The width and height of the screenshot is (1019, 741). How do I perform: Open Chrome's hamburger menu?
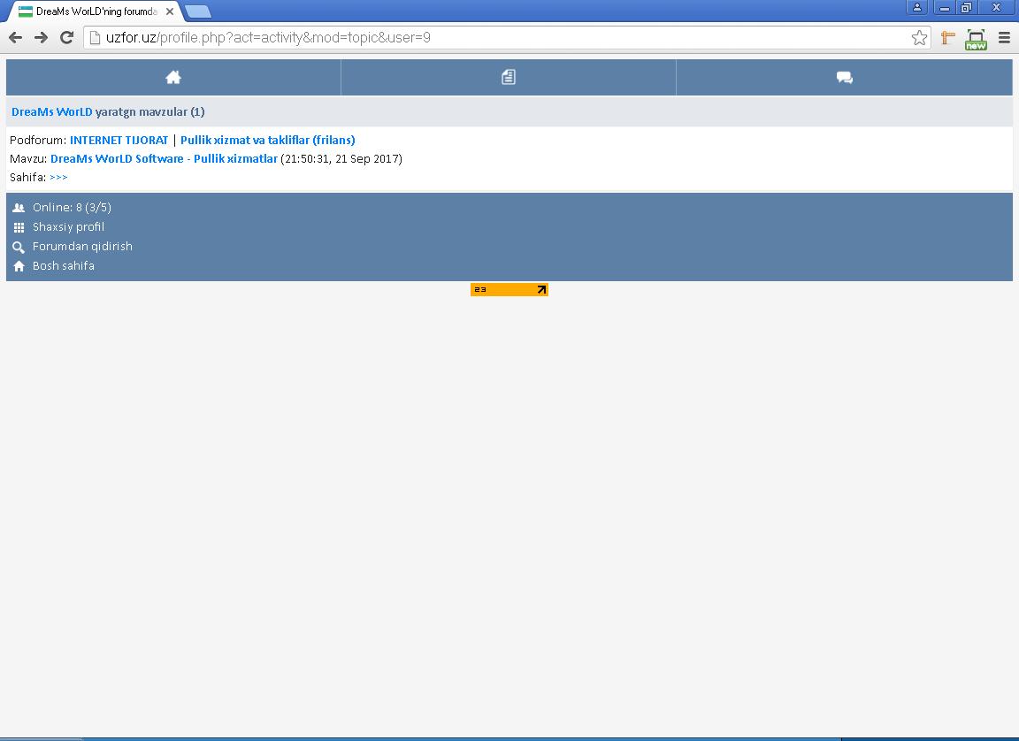click(1004, 37)
